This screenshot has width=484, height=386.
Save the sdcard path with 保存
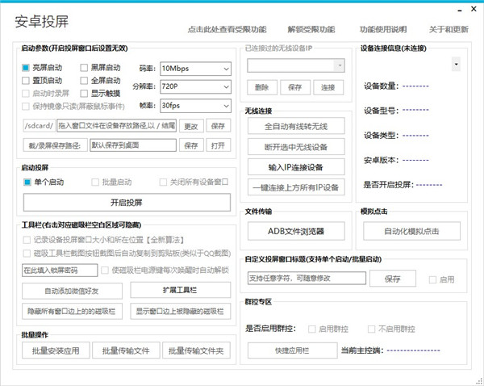[x=218, y=126]
